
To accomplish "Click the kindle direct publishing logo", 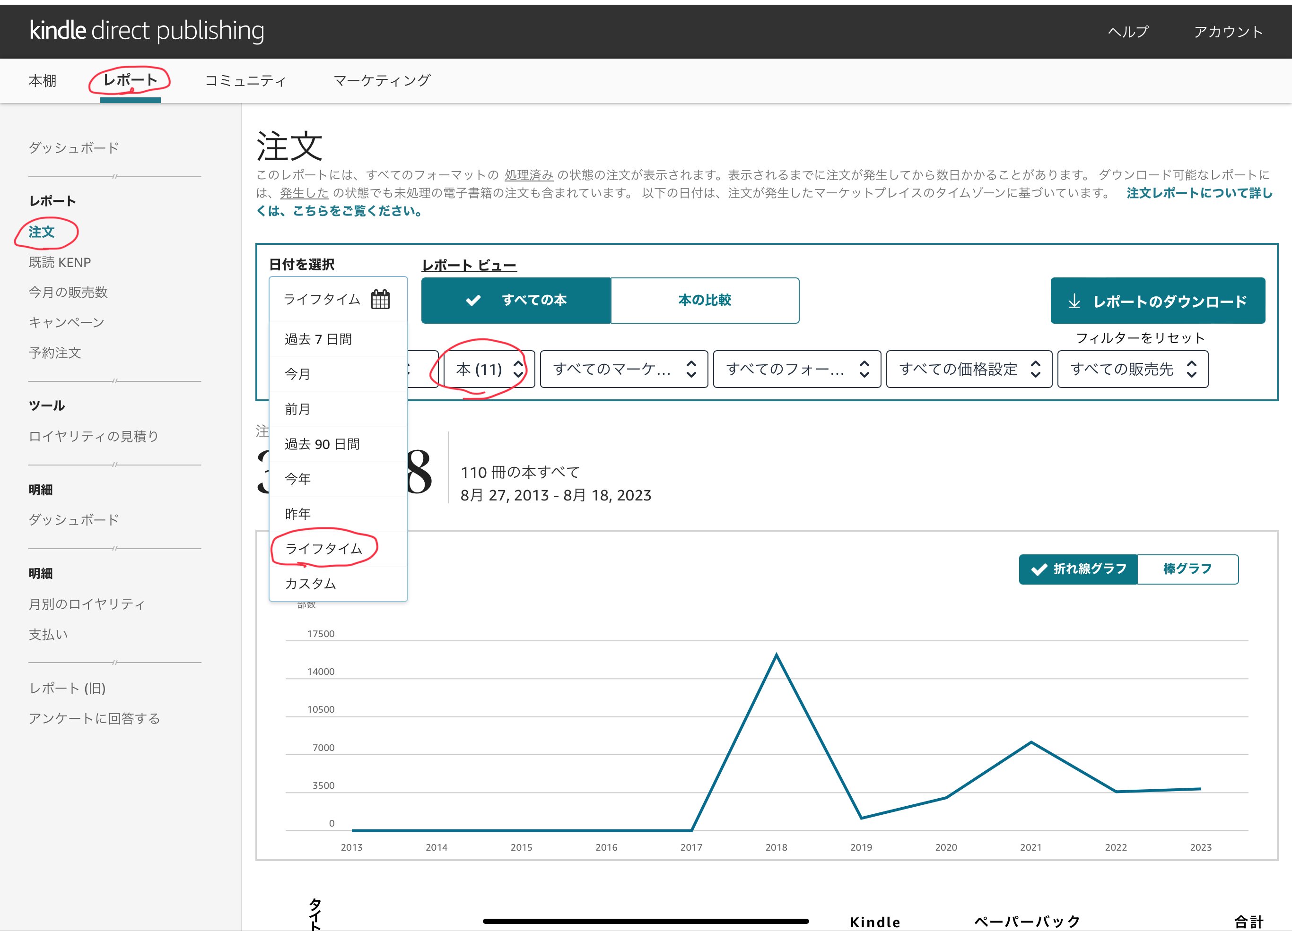I will [147, 31].
